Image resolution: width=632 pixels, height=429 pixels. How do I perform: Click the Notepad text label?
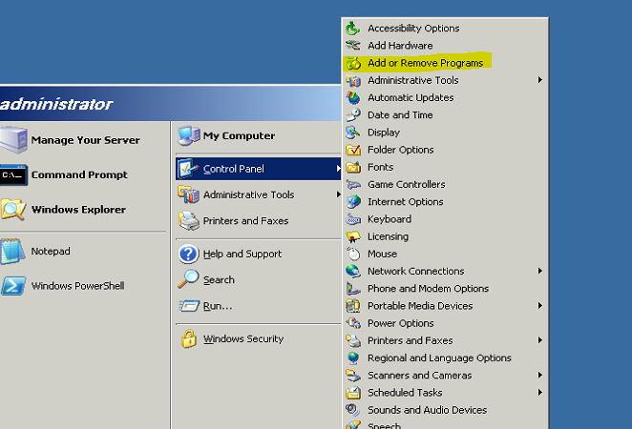[51, 251]
